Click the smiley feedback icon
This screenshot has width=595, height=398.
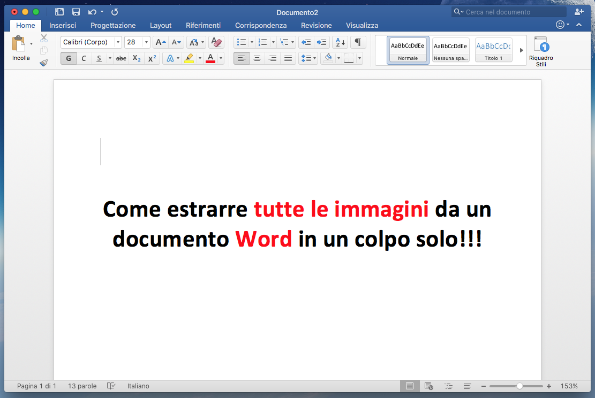[560, 25]
